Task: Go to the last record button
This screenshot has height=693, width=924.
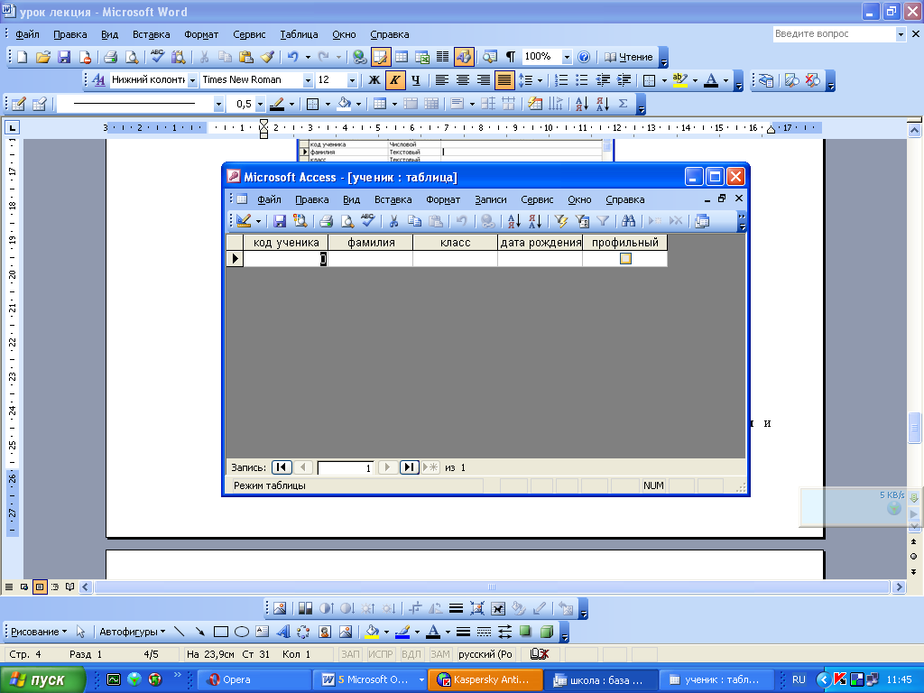Action: [x=410, y=467]
